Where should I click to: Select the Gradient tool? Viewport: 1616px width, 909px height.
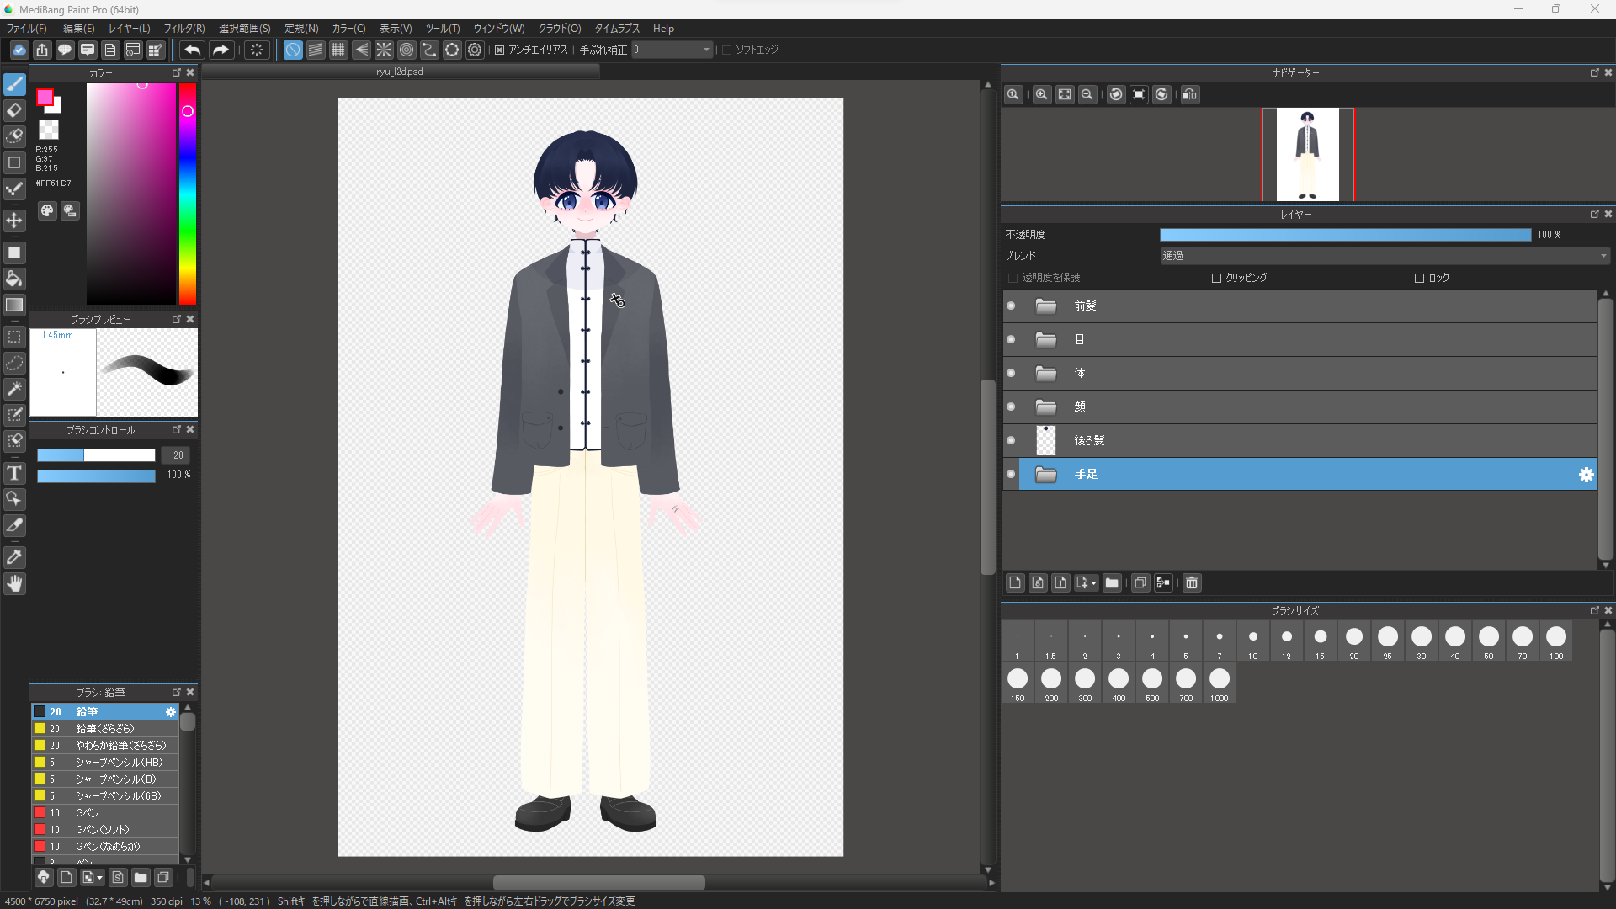tap(14, 305)
